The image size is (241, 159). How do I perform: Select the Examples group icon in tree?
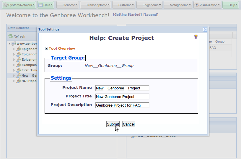click(x=18, y=65)
